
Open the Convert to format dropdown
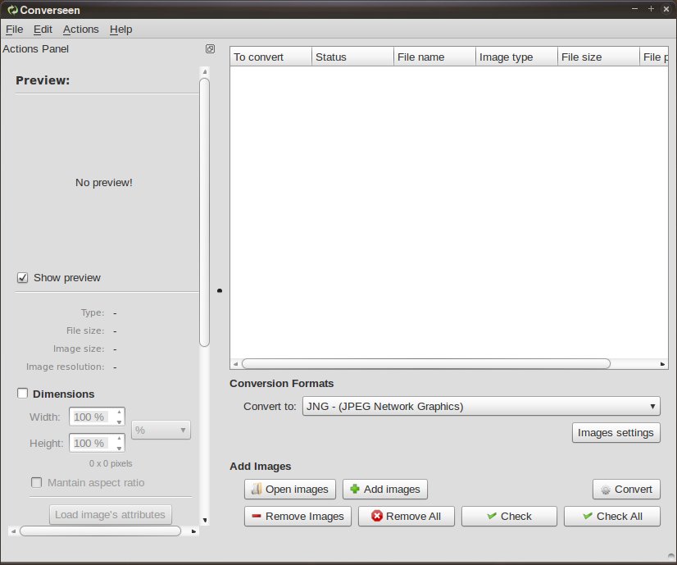click(481, 407)
